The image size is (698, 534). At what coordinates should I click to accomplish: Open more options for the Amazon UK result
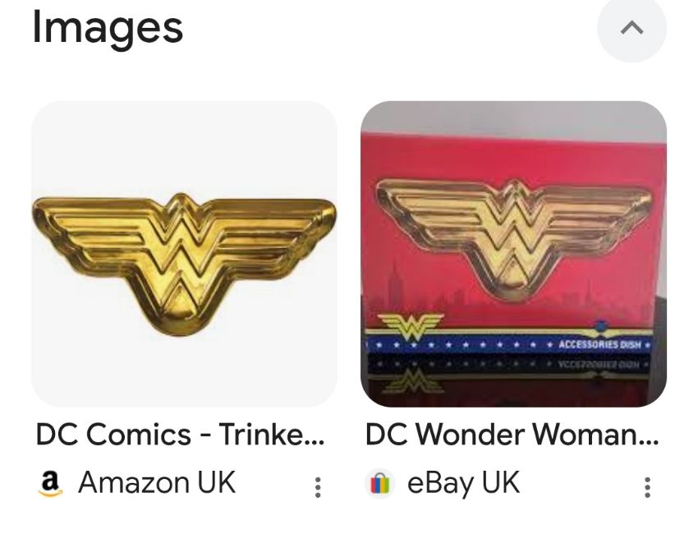(318, 486)
